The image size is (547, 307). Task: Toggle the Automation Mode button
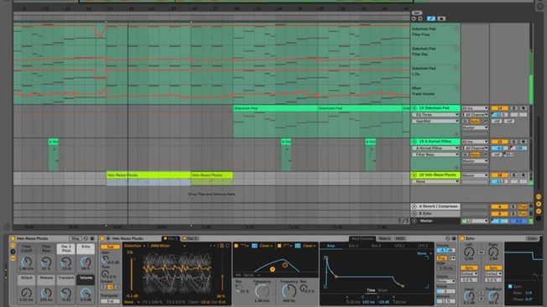pos(431,18)
